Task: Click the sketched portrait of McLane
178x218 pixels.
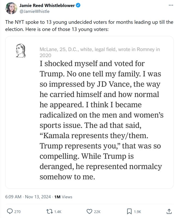Action: click(x=21, y=50)
